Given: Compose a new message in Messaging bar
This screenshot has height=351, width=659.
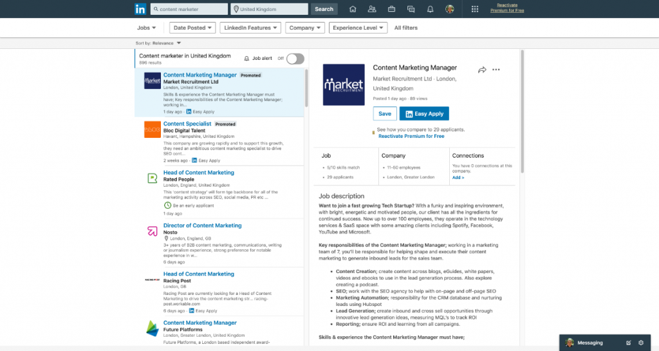Looking at the screenshot, I should click(x=629, y=343).
